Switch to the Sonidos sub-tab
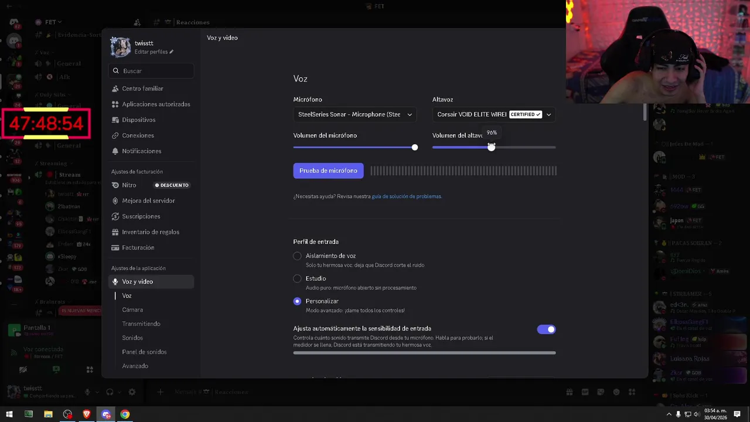 point(132,338)
